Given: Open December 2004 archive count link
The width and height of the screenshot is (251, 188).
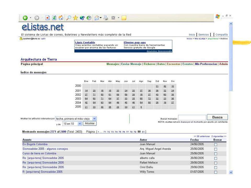Looking at the screenshot, I should point(173,103).
